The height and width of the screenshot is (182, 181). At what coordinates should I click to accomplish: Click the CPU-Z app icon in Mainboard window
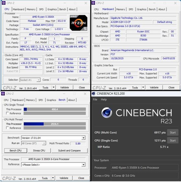pyautogui.click(x=93, y=3)
